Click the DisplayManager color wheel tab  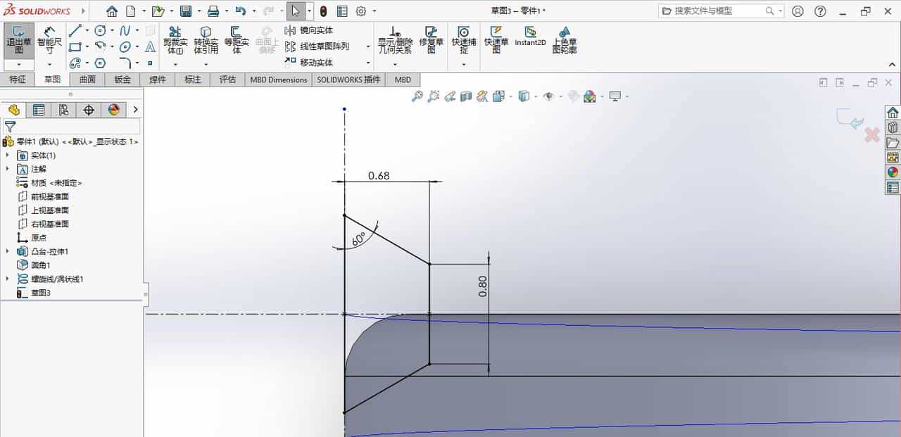click(113, 110)
